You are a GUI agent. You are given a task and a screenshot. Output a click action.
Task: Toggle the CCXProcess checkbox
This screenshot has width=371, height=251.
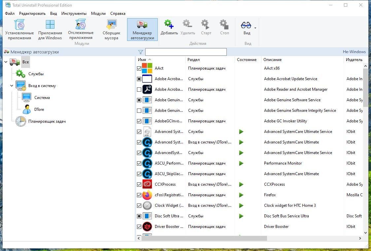pyautogui.click(x=139, y=184)
